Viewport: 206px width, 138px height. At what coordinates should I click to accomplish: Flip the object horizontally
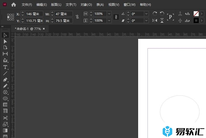(x=155, y=21)
